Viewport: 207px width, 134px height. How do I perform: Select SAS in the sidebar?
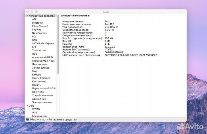pos(34,40)
